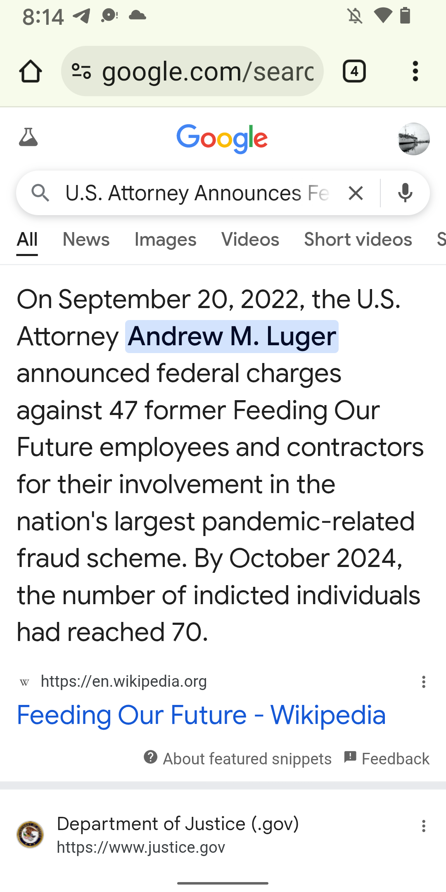Switch to the News tab

point(86,240)
